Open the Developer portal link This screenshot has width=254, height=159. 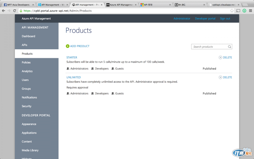pos(205,18)
